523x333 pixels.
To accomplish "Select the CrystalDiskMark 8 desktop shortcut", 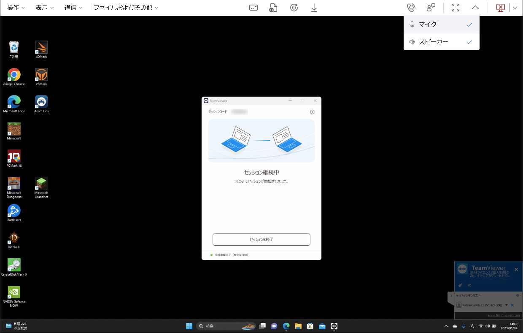I will (14, 267).
